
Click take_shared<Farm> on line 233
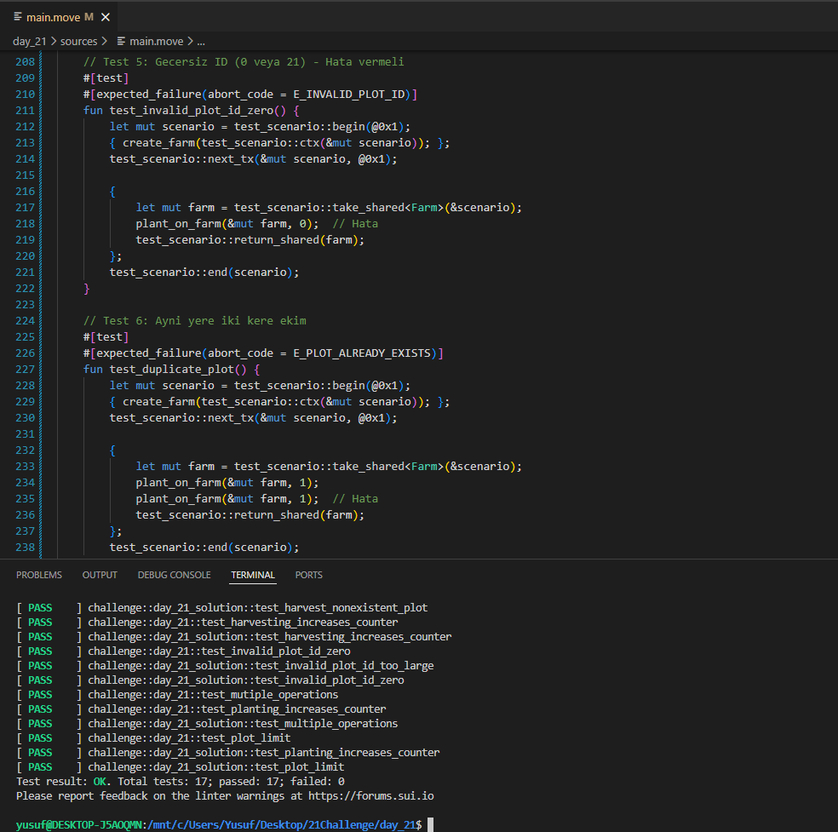pos(388,467)
